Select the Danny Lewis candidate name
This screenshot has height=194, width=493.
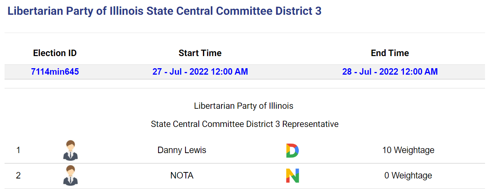pyautogui.click(x=182, y=150)
